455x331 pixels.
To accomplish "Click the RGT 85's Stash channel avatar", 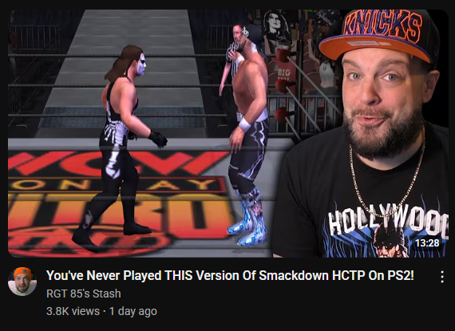I will click(22, 282).
